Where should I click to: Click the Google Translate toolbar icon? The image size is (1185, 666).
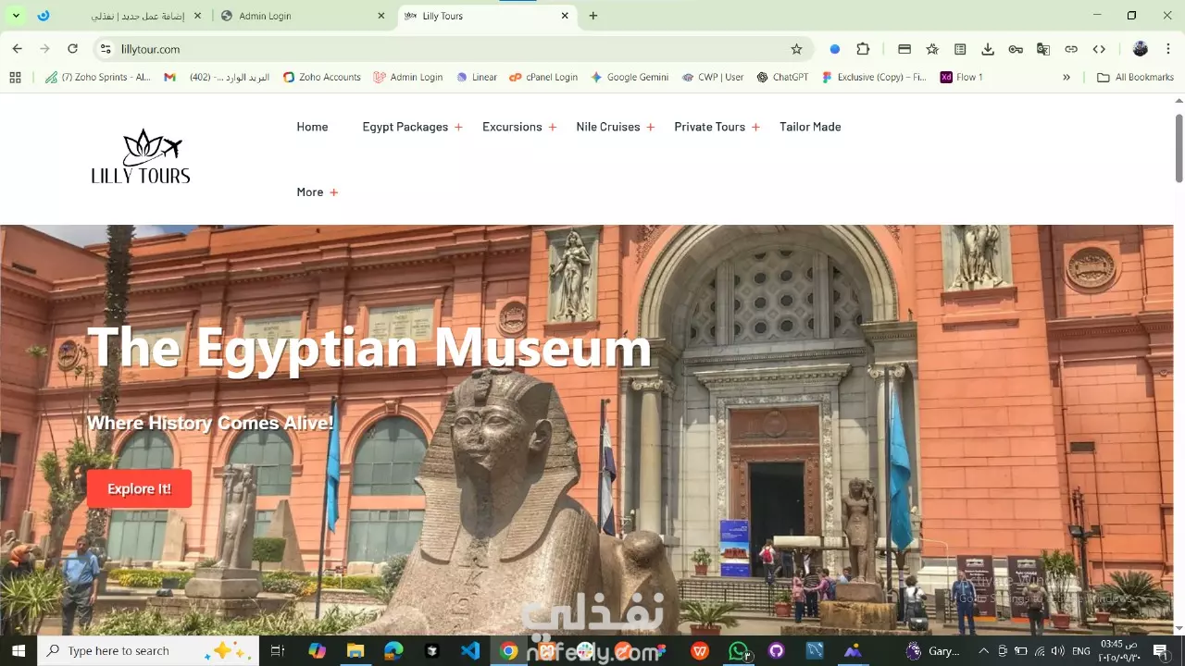tap(1043, 49)
